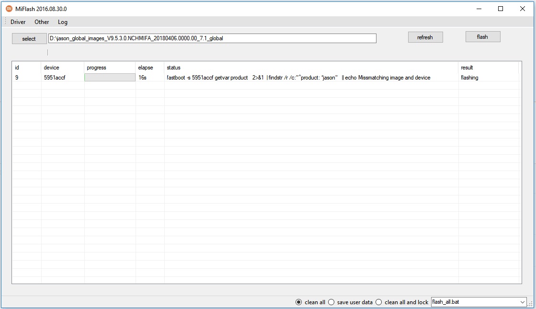Minimize the MiFlash window

click(478, 9)
